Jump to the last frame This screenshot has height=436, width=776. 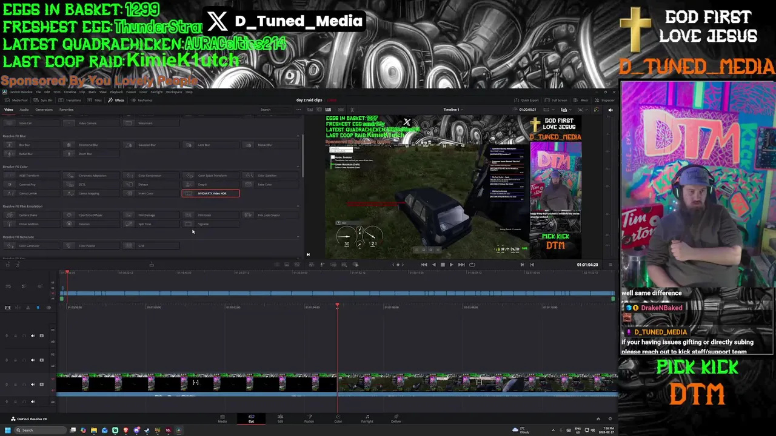(461, 265)
